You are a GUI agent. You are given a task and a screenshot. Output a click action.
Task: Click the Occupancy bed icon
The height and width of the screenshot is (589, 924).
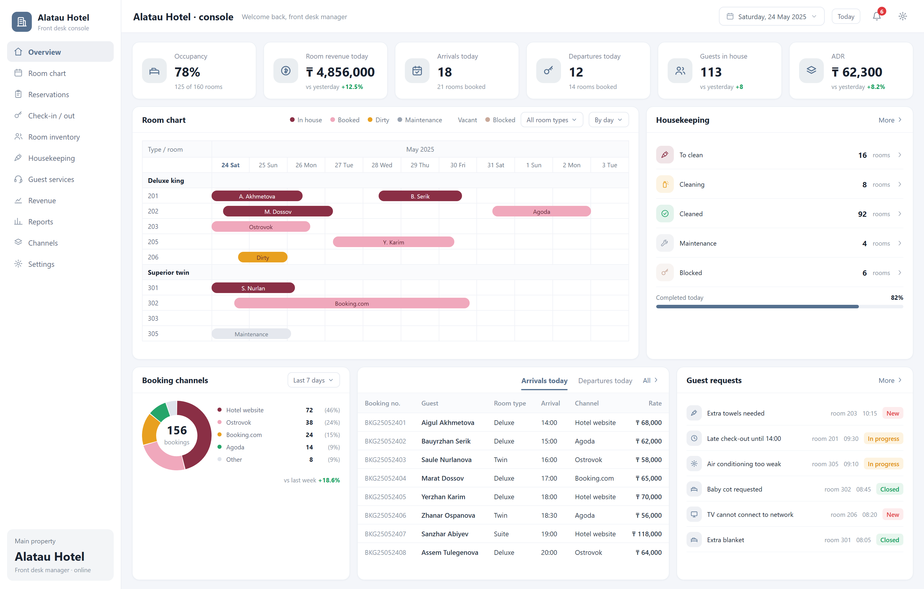pyautogui.click(x=154, y=71)
